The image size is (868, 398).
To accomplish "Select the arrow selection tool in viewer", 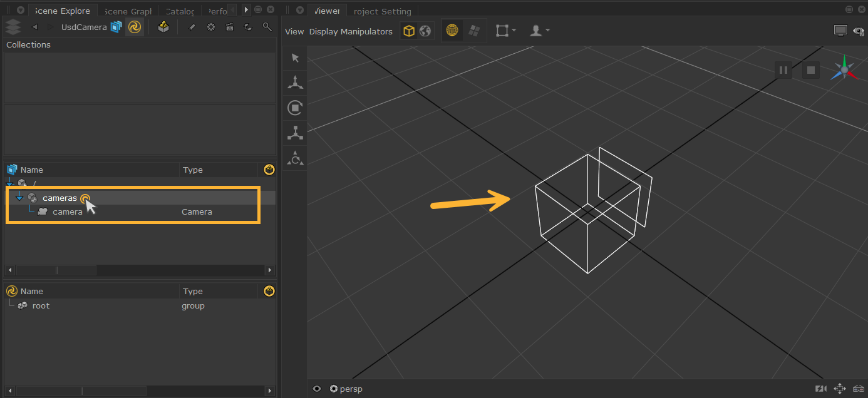I will coord(295,58).
